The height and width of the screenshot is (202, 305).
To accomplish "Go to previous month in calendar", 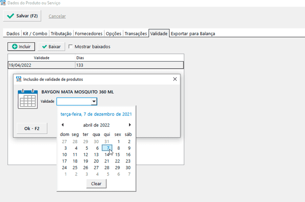I will click(x=63, y=125).
